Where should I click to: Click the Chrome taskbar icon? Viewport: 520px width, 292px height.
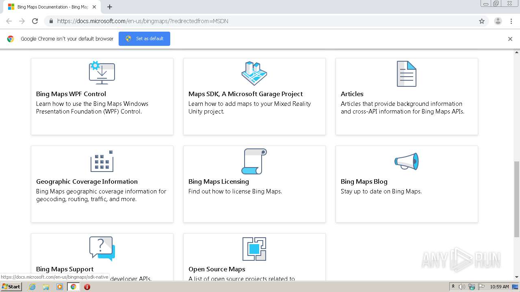[x=73, y=287]
